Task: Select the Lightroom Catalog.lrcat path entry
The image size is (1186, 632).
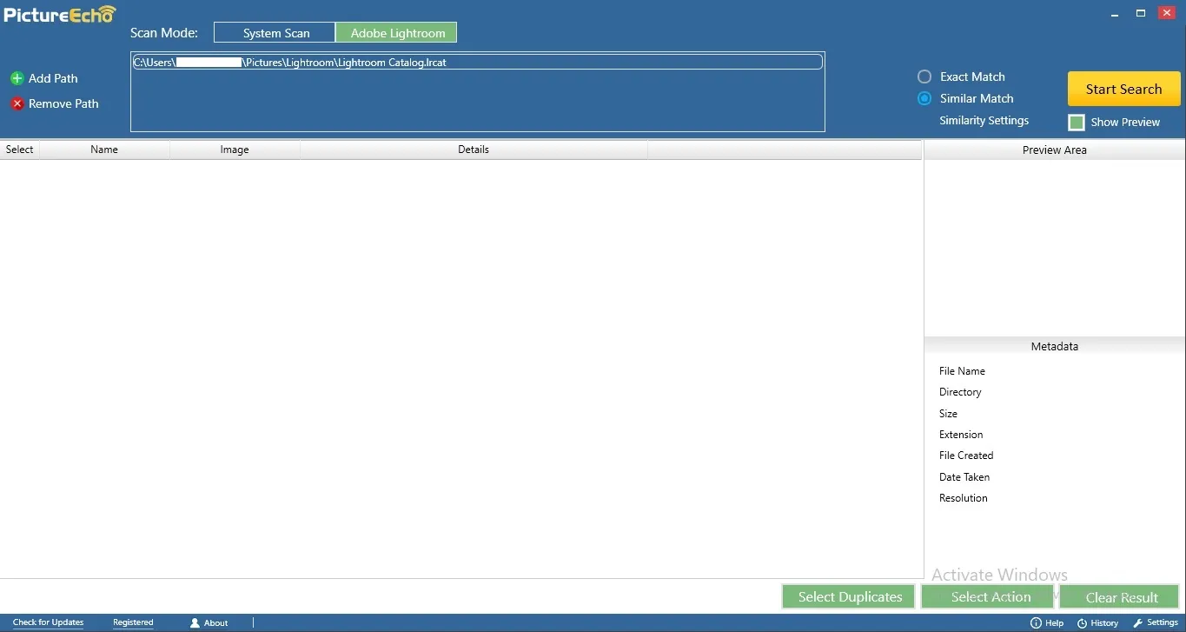Action: tap(477, 62)
